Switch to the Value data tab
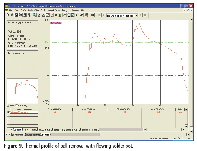Screen dimensions: 197x151 (x=18, y=129)
